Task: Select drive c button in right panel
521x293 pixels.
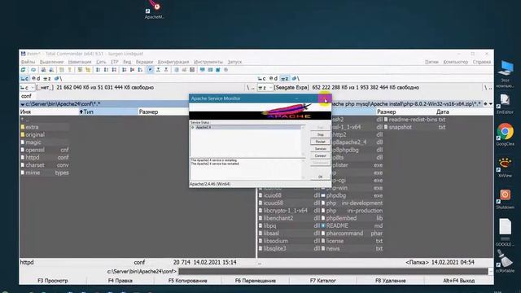Action: tap(261, 79)
